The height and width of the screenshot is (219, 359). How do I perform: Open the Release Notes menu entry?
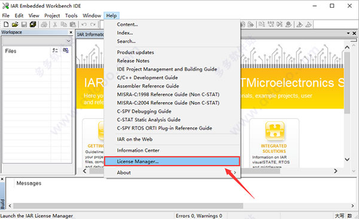pos(133,61)
